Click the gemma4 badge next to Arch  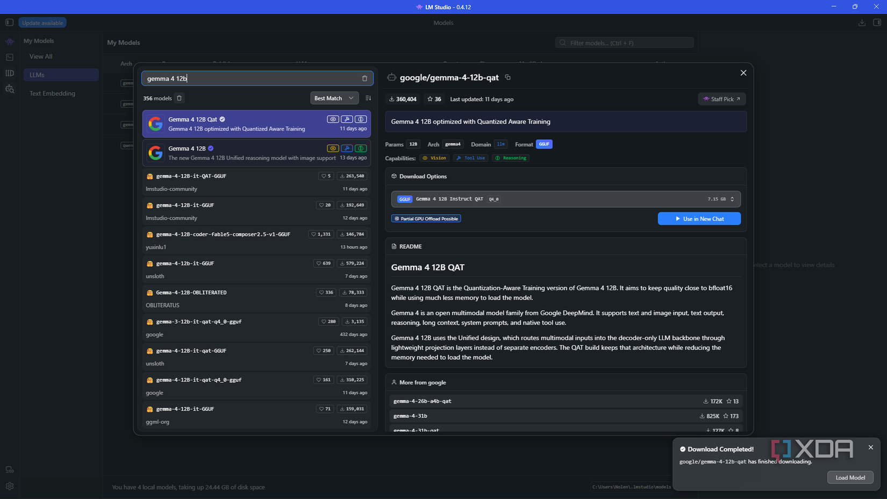tap(453, 144)
